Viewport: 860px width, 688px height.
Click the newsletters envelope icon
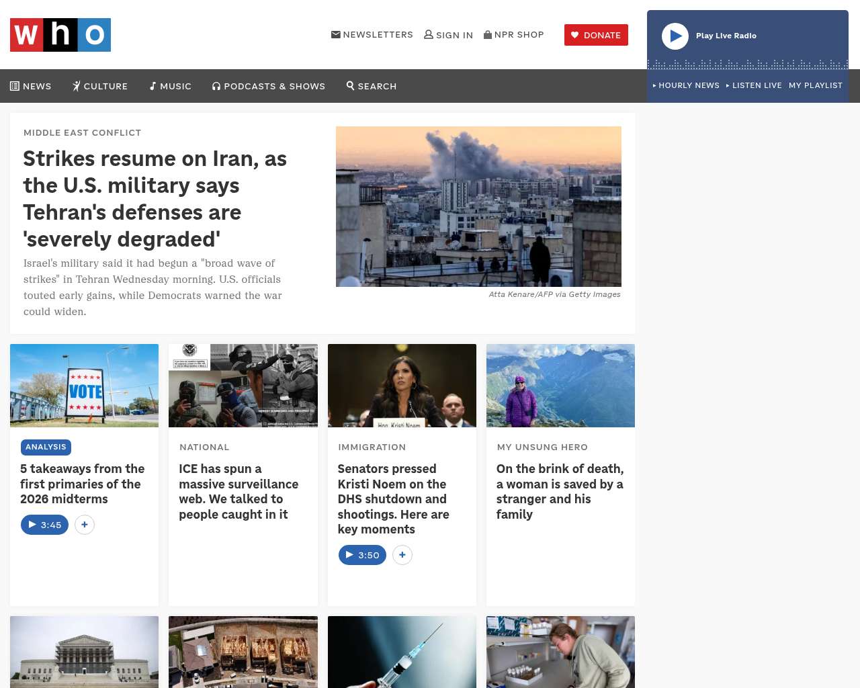336,34
